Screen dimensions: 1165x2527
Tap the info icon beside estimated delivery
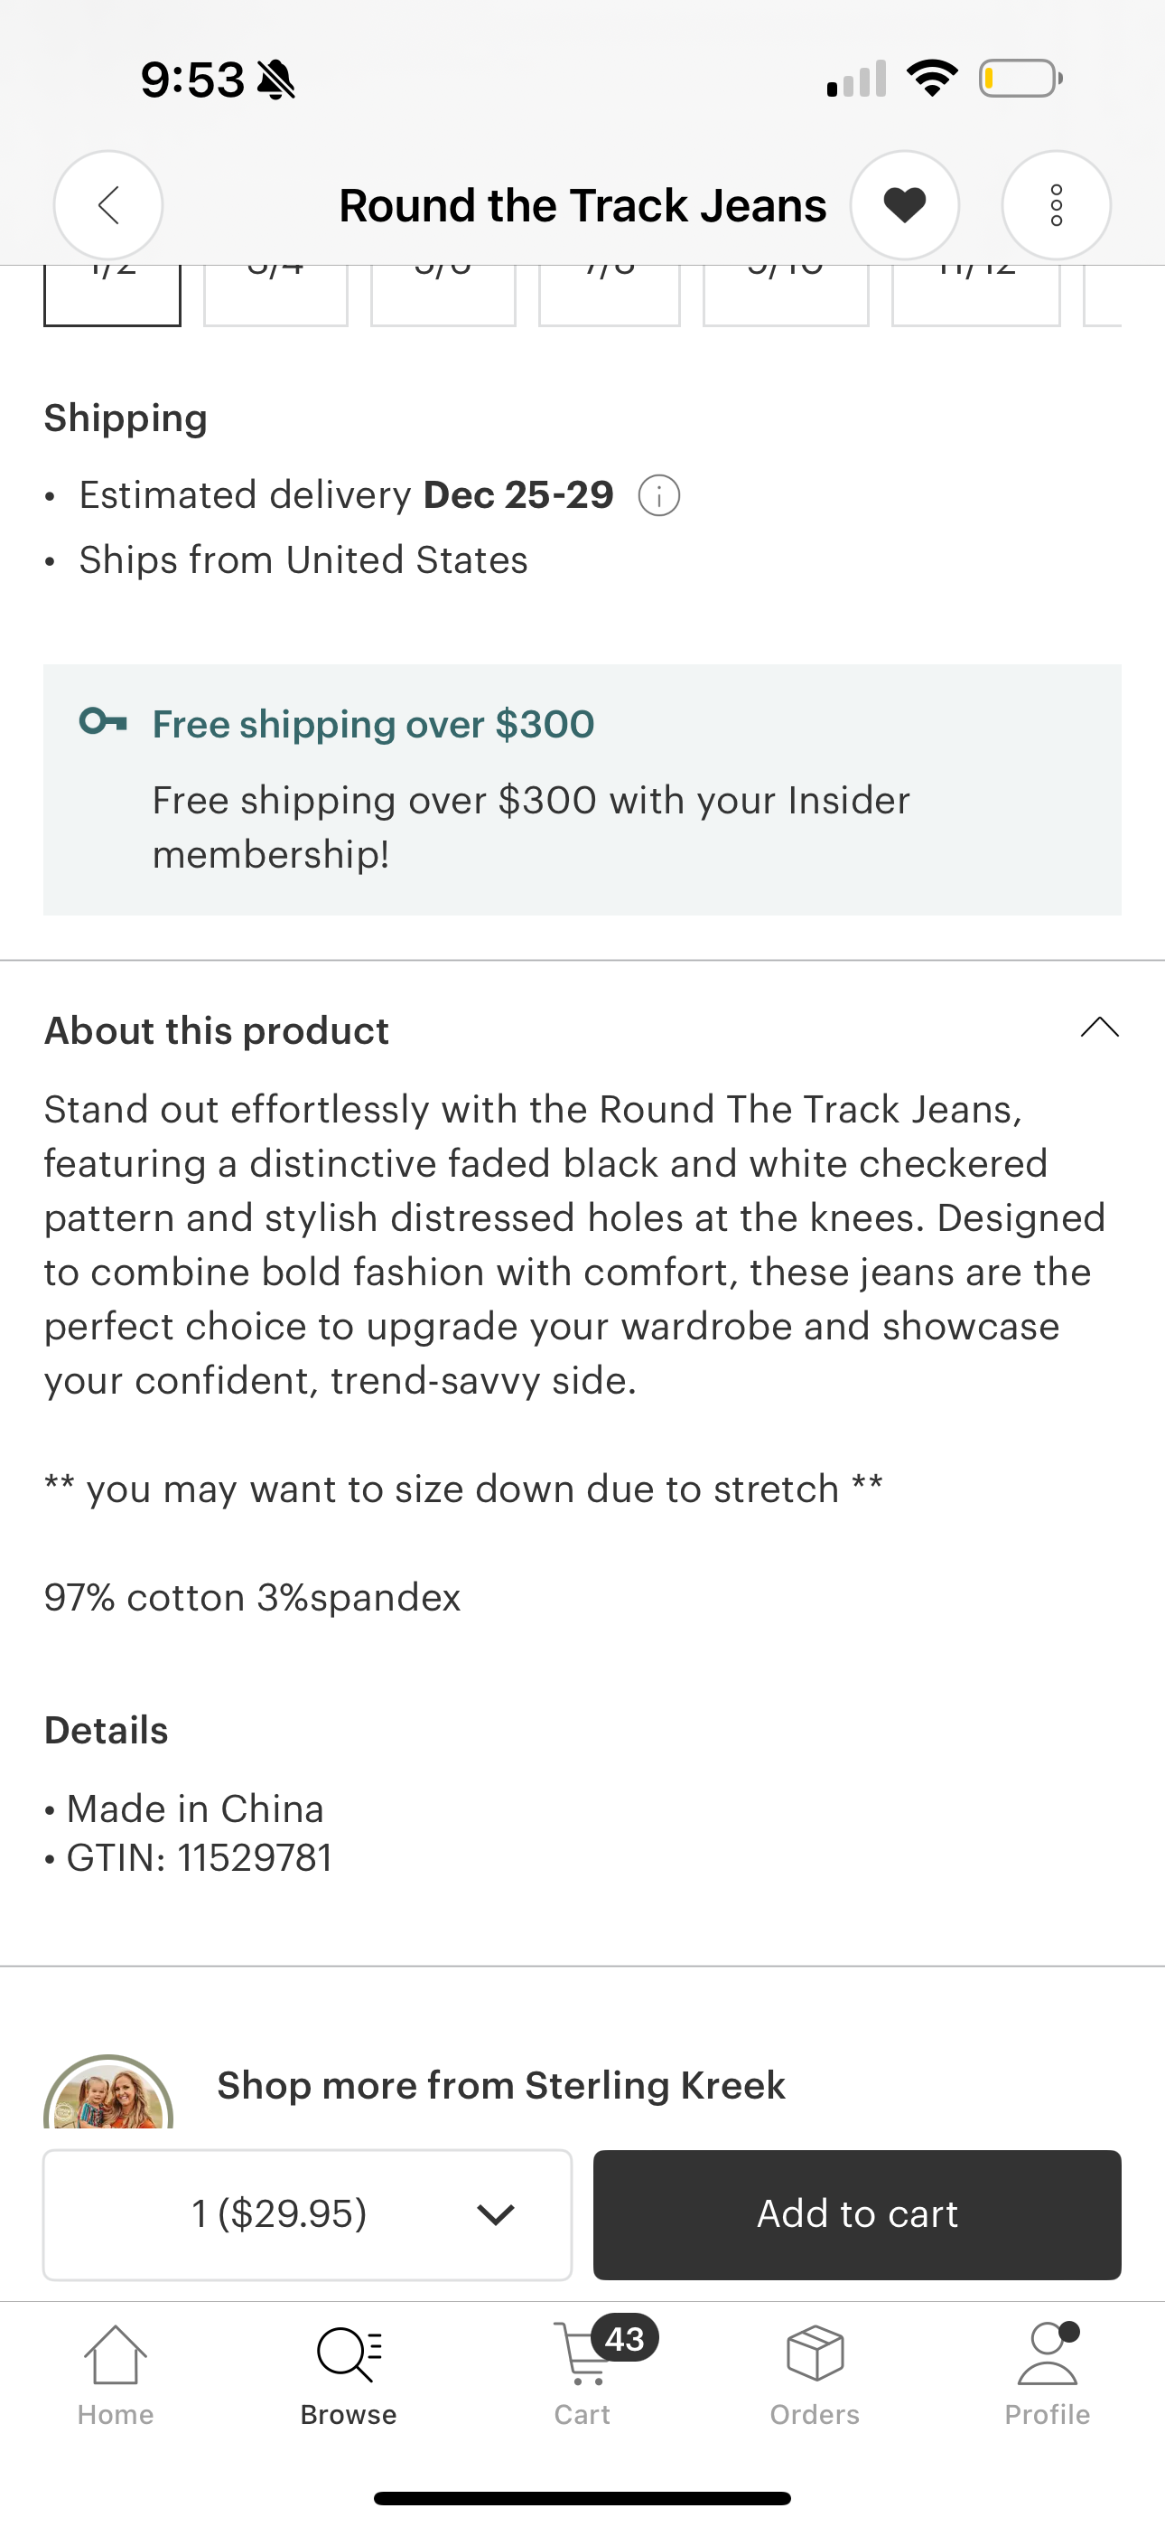tap(659, 496)
